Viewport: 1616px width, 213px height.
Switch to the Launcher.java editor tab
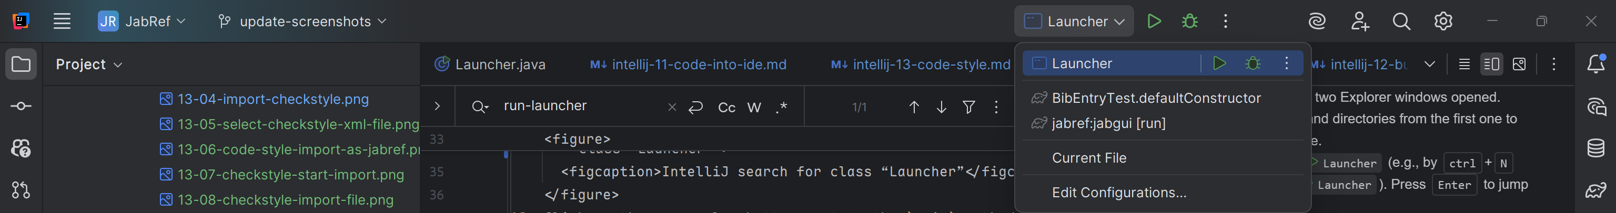(x=491, y=65)
